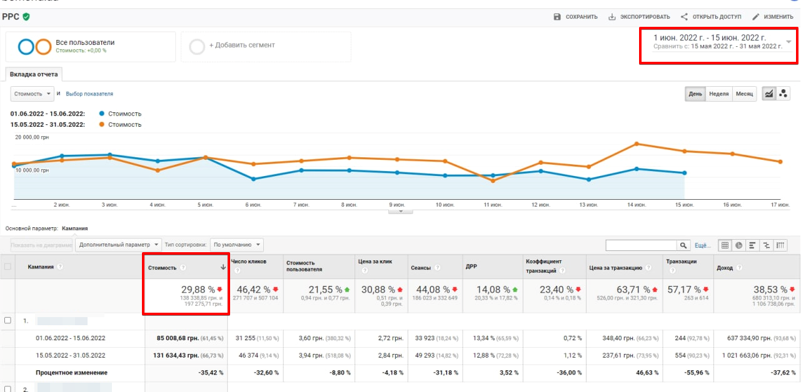Click the share icon for Открыть доступ
Image resolution: width=801 pixels, height=392 pixels.
tap(684, 17)
